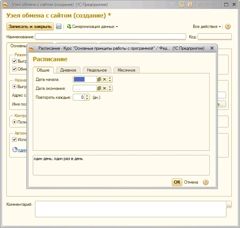
Task: Open the calculator icon in title bar
Action: tap(182, 5)
